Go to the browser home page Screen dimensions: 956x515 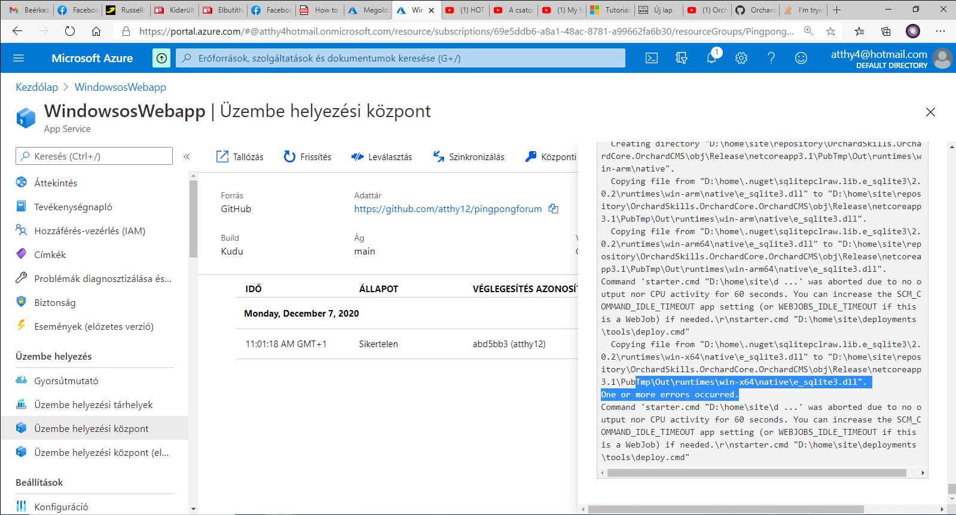[96, 31]
